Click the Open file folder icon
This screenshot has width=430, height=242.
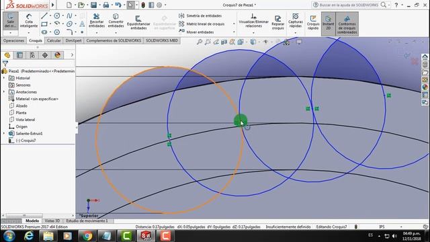pos(81,5)
